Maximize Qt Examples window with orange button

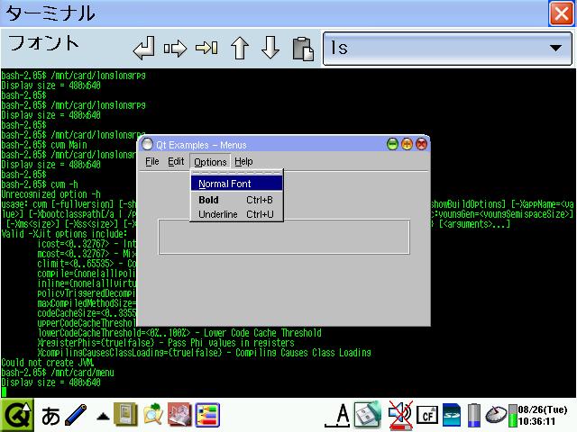tap(407, 144)
